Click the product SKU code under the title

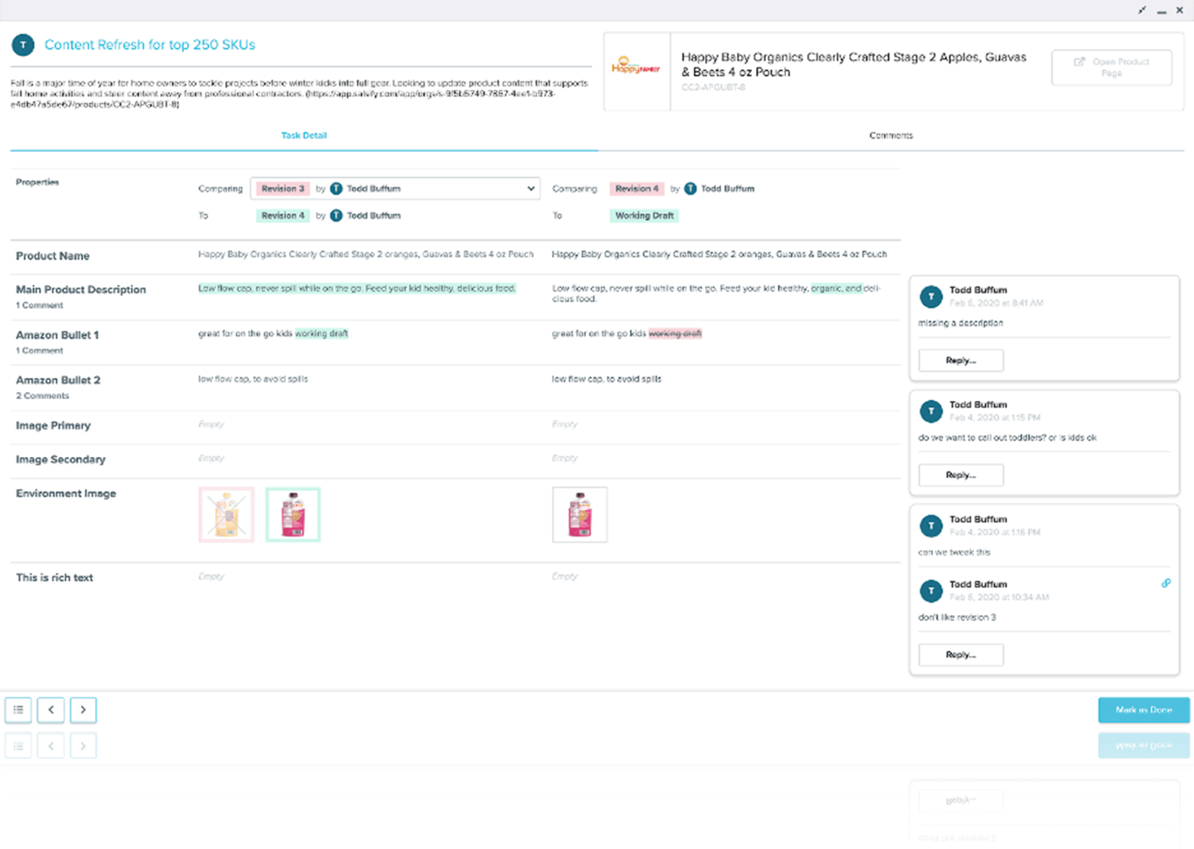click(x=713, y=87)
